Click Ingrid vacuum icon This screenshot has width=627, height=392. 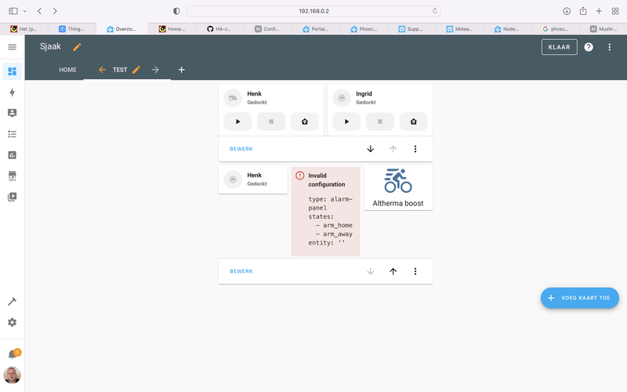(x=342, y=98)
